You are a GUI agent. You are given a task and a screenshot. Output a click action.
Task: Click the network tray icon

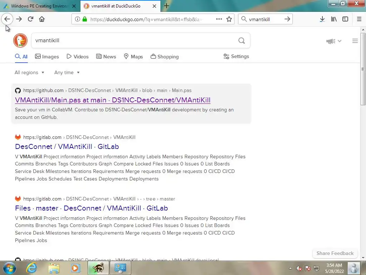click(316, 268)
